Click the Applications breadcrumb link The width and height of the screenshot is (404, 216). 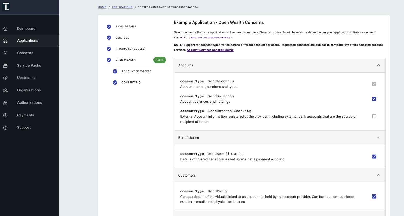pyautogui.click(x=122, y=7)
